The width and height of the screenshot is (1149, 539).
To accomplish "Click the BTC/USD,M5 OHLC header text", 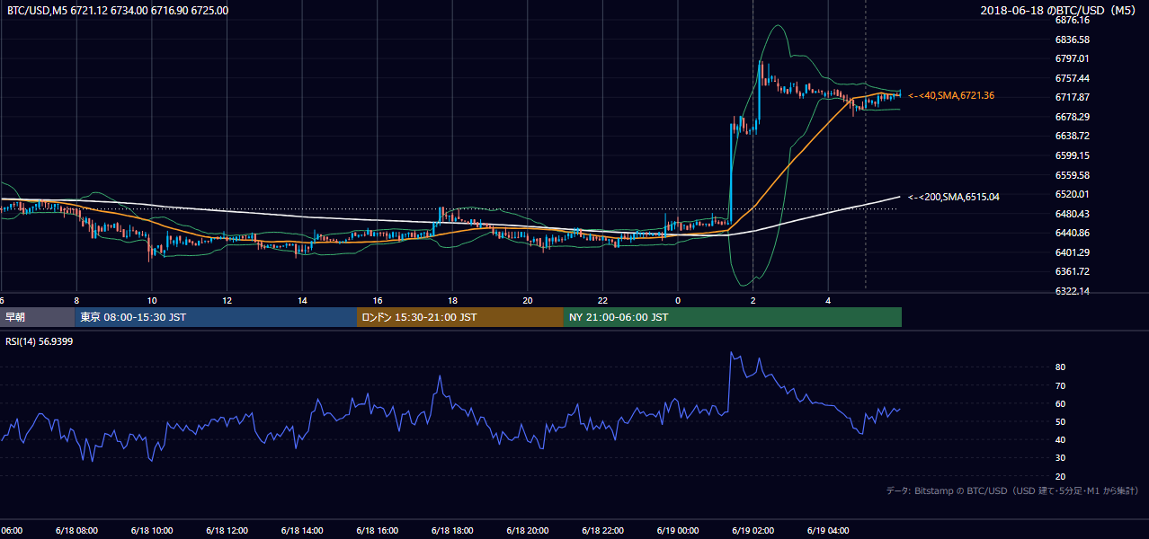I will pyautogui.click(x=118, y=11).
